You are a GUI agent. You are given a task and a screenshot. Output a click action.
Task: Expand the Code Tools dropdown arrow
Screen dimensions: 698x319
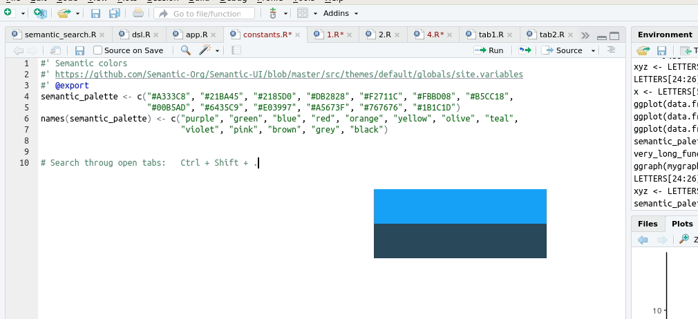pos(217,51)
